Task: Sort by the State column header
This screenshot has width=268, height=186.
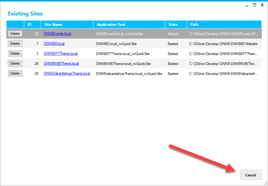Action: (x=176, y=25)
